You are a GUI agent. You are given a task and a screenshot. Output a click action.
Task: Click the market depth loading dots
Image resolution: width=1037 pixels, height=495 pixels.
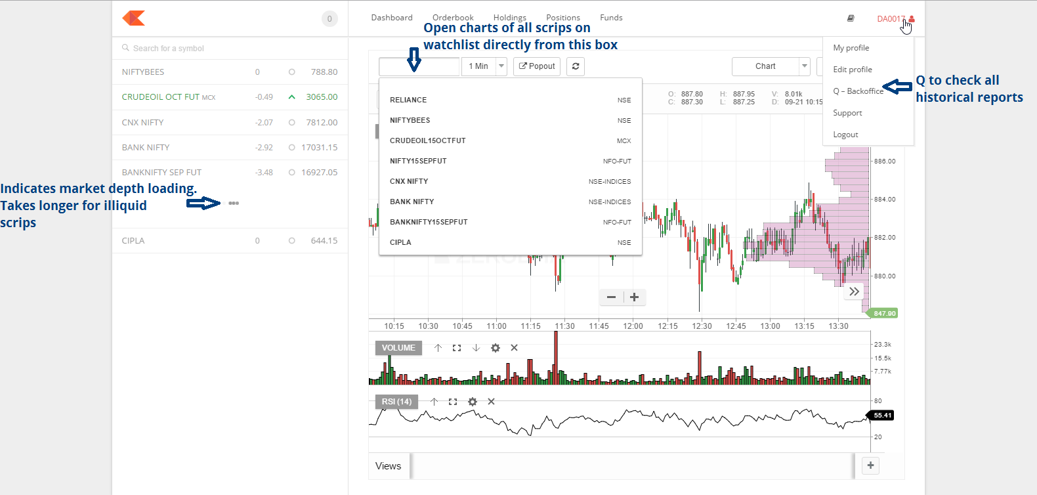coord(234,204)
